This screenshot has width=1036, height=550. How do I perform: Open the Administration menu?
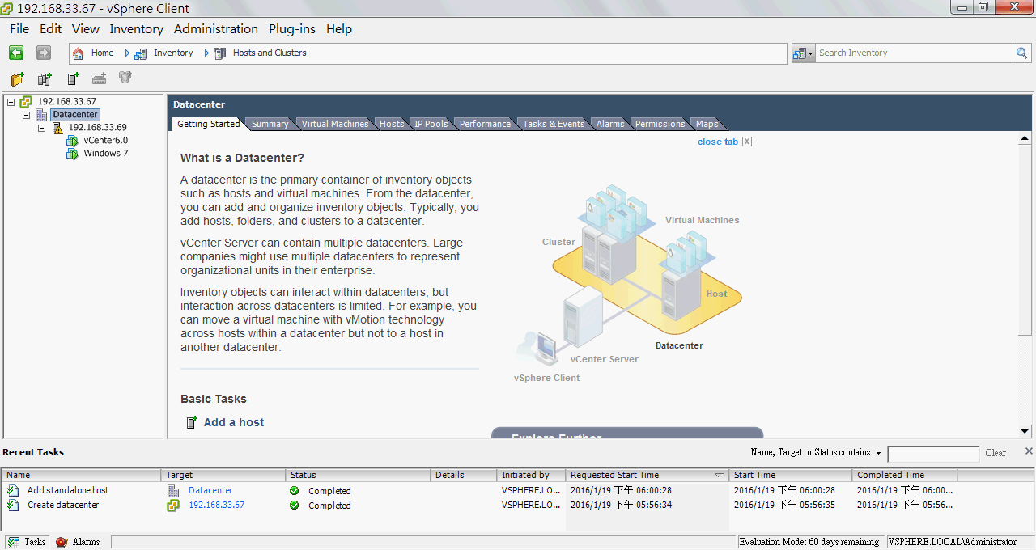[216, 29]
